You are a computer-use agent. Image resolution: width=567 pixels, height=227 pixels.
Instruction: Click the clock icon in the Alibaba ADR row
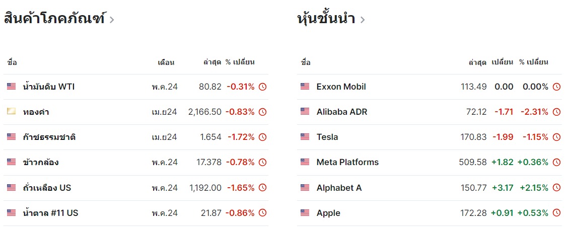[556, 112]
